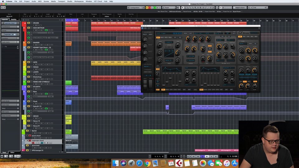Toggle the Spire KEY button

click(210, 52)
